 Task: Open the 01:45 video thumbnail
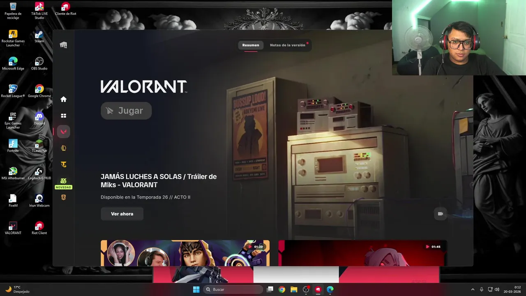pos(362,253)
